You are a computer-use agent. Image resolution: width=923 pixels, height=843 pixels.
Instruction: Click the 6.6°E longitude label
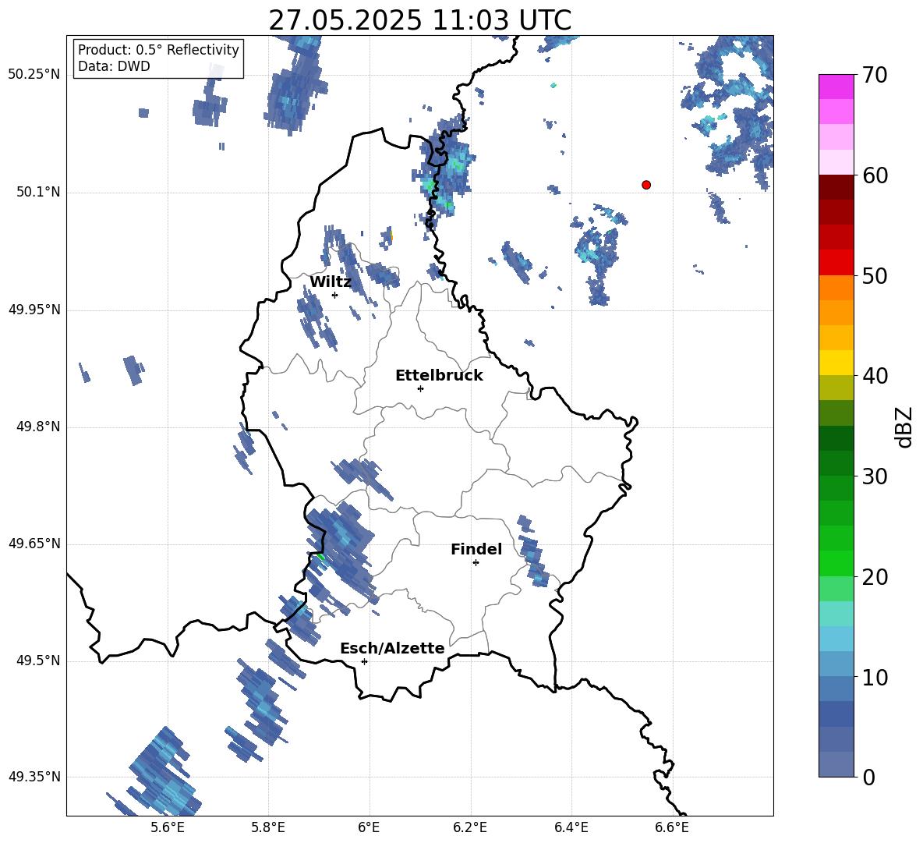[x=672, y=827]
